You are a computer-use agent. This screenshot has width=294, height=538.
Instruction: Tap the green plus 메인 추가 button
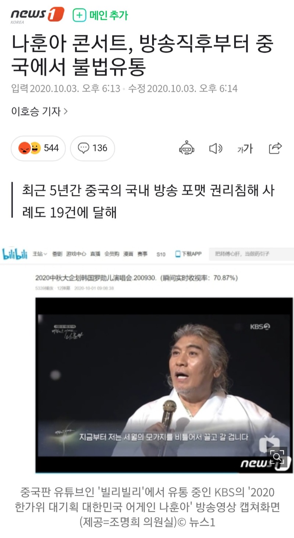tap(100, 15)
